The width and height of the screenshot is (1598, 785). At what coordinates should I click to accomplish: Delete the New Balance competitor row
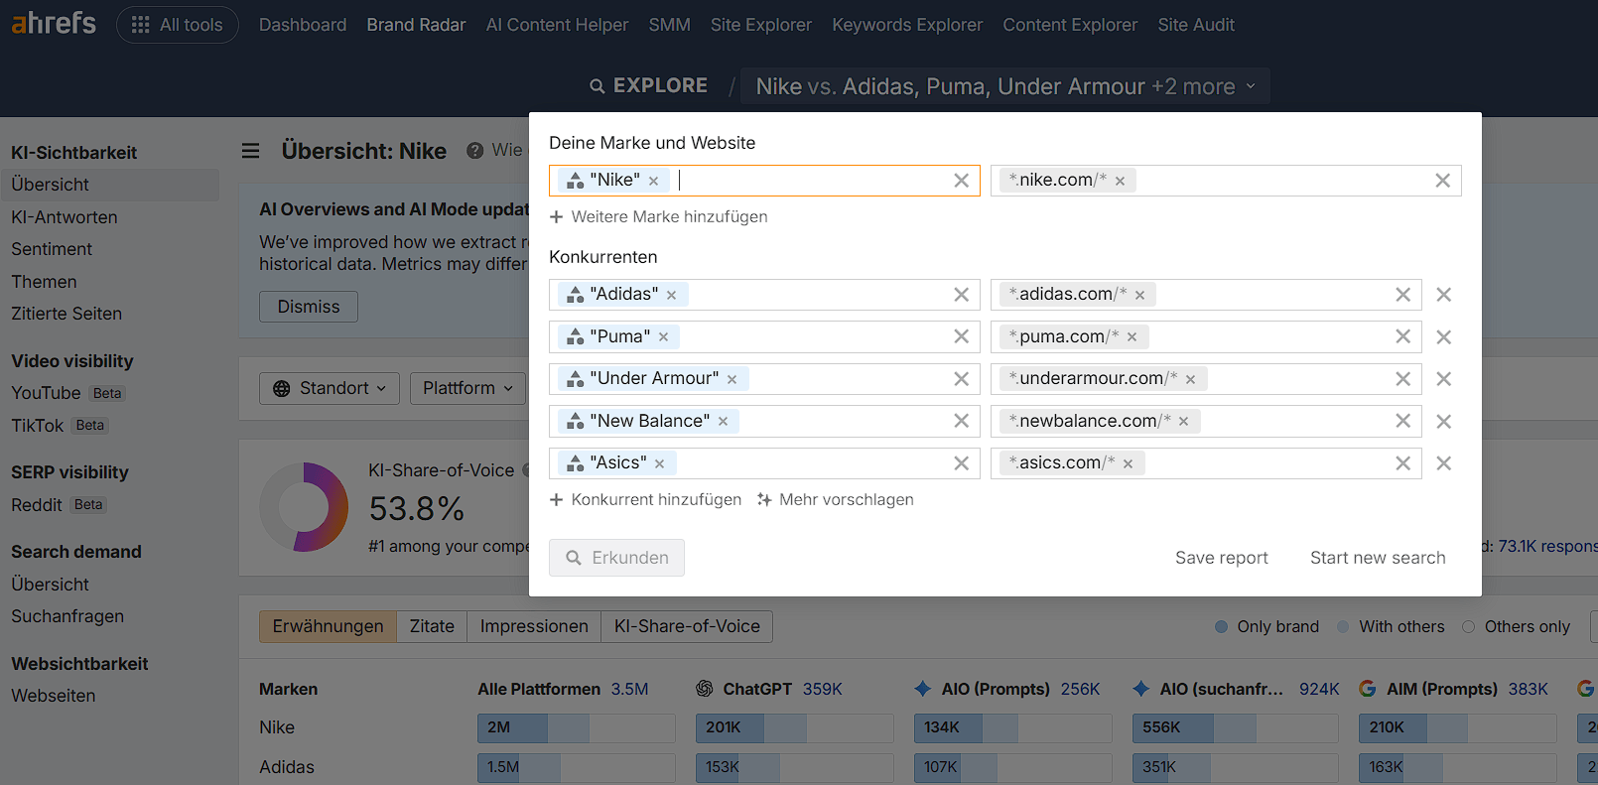point(1444,422)
